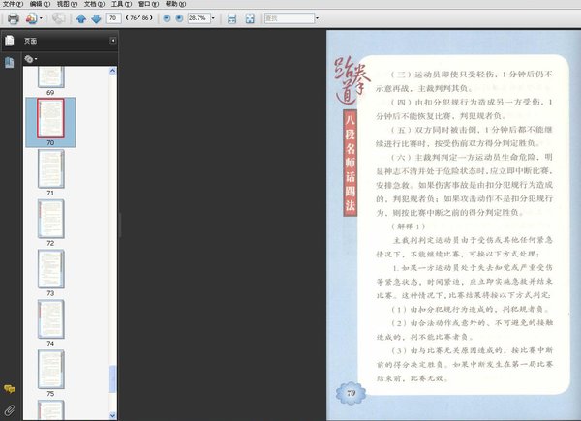Select page thumbnail 75

click(x=50, y=370)
